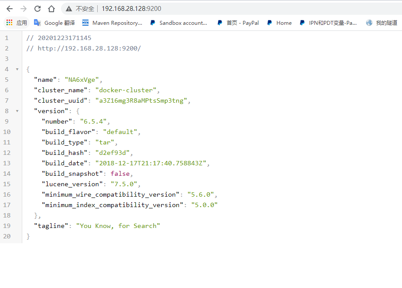Viewport: 402px width, 288px height.
Task: Click the value "default"
Action: point(120,132)
